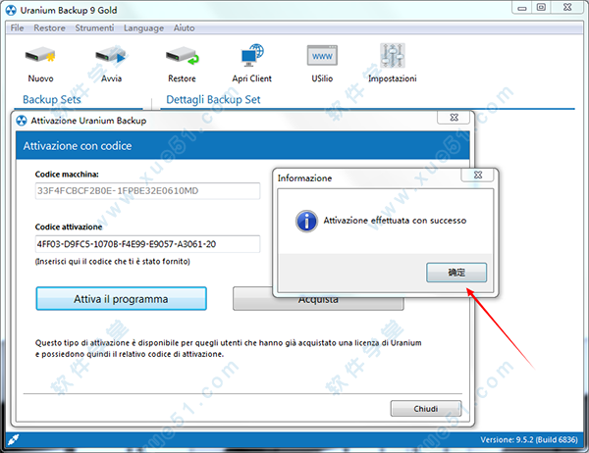Click the Attivazione effettuata con successo message
Image resolution: width=589 pixels, height=453 pixels.
click(395, 221)
